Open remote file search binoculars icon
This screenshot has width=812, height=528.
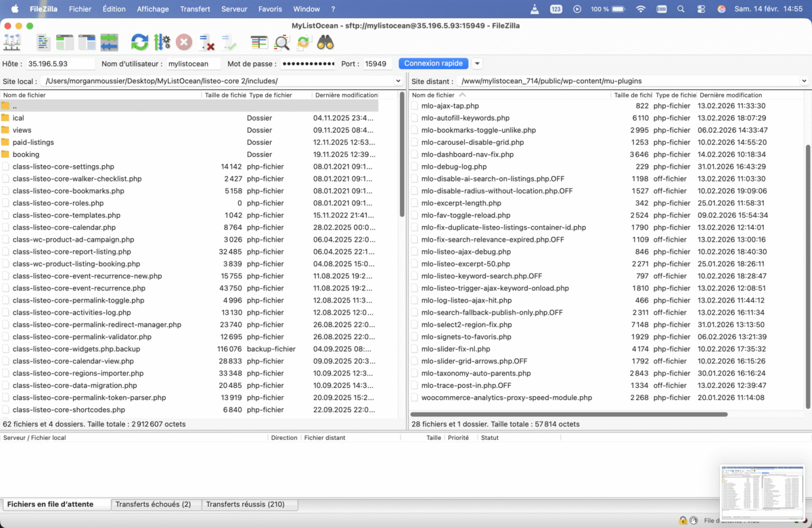coord(325,43)
